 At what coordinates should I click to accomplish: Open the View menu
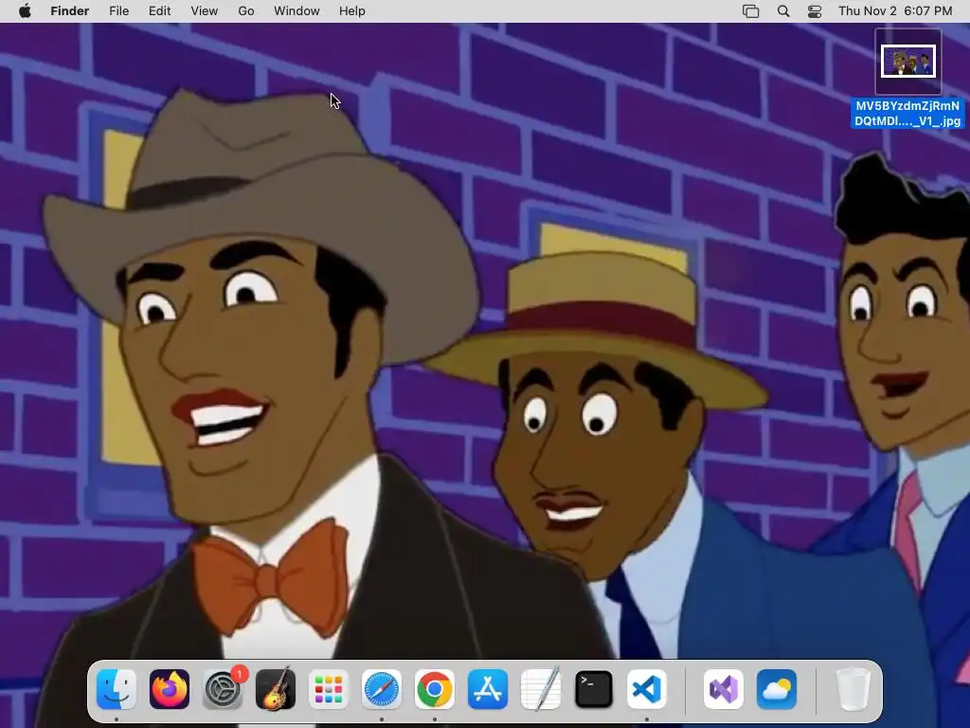point(205,11)
